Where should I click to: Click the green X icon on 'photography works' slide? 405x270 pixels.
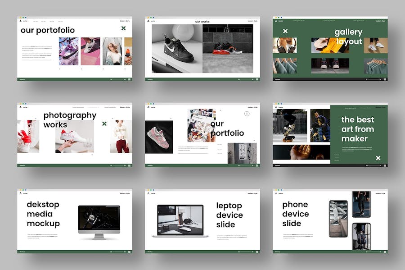click(x=104, y=124)
